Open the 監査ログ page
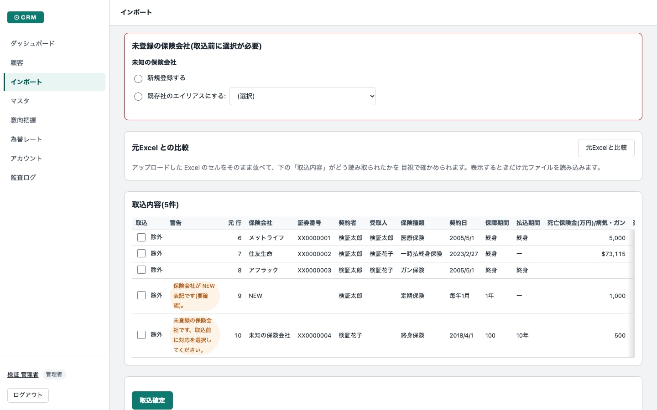Screen dimensions: 657x410 (54, 178)
